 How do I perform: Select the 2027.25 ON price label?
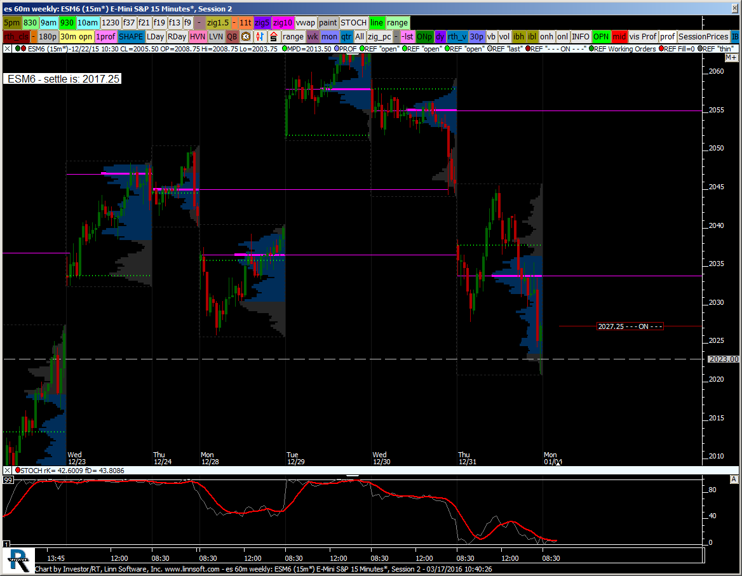click(x=630, y=326)
